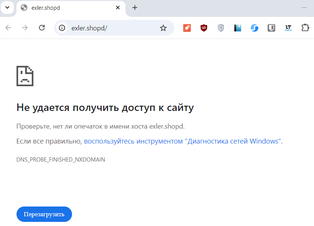Image resolution: width=314 pixels, height=226 pixels.
Task: Open the Extensions puzzle menu
Action: click(x=305, y=28)
